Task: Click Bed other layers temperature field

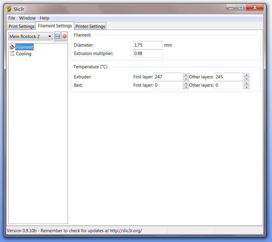Action: (x=228, y=85)
